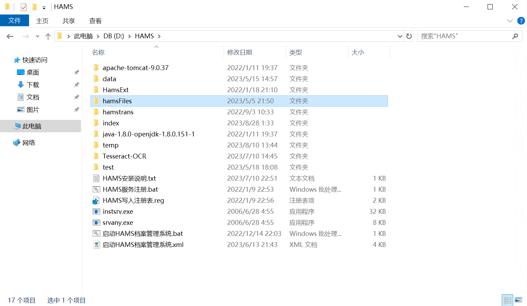
Task: Select the apache-tomcat-9.0.37 folder
Action: [x=135, y=68]
